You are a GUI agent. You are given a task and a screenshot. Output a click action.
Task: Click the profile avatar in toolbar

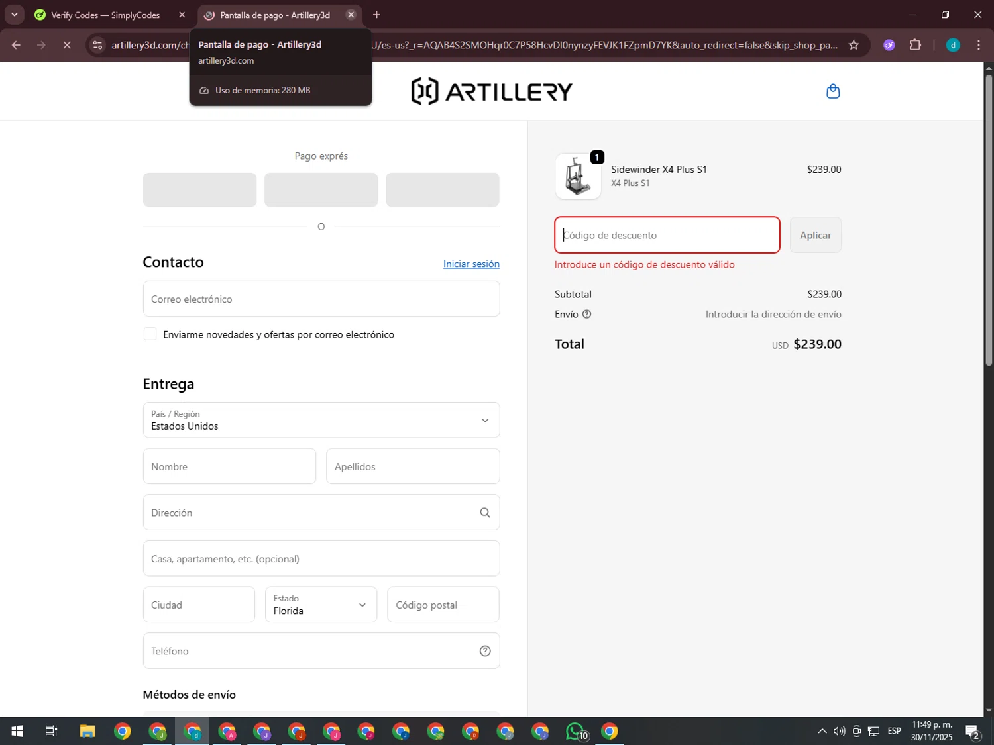tap(953, 45)
